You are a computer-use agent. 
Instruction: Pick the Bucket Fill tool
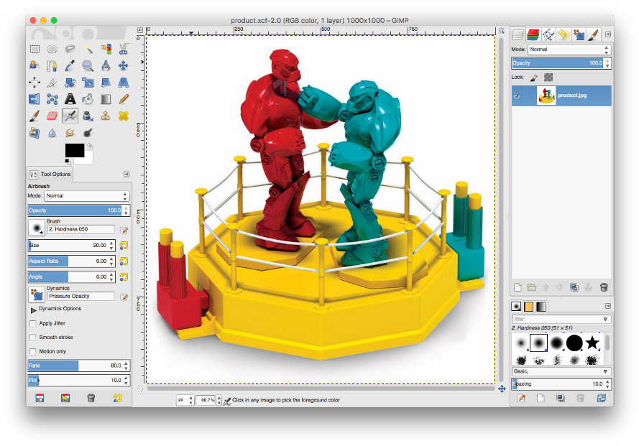87,99
